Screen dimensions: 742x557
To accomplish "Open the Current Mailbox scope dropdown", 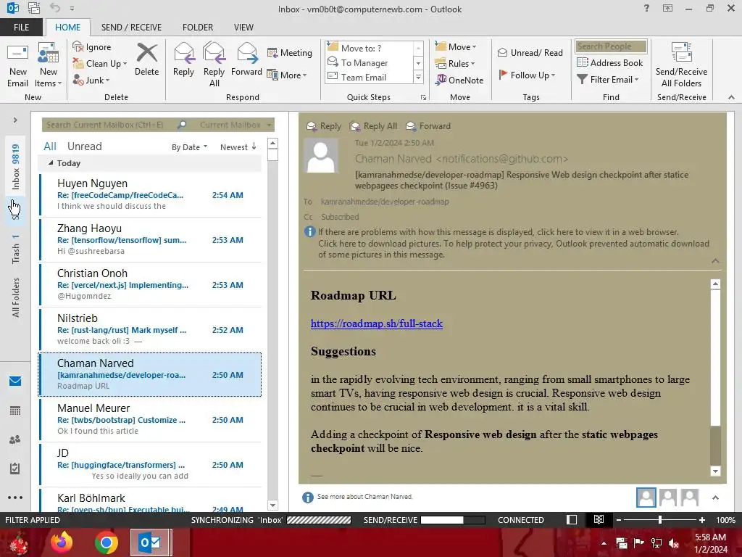I will 235,125.
